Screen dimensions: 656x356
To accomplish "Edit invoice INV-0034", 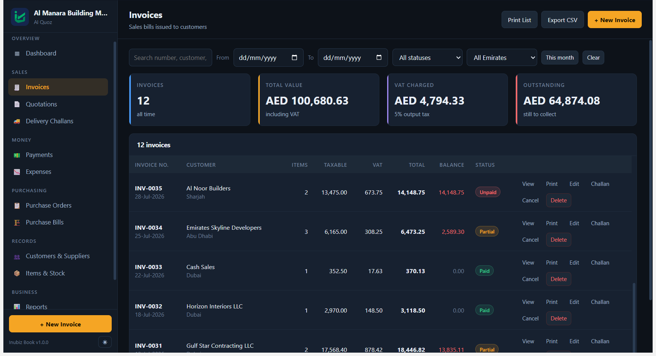I will pos(574,223).
